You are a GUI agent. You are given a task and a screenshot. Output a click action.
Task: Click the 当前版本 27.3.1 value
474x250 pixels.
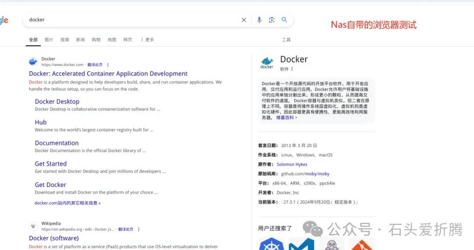pos(319,202)
